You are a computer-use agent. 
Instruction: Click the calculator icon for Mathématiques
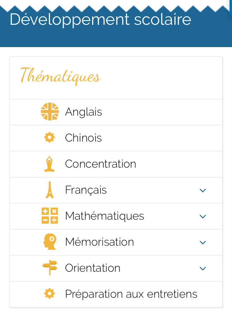pyautogui.click(x=49, y=216)
